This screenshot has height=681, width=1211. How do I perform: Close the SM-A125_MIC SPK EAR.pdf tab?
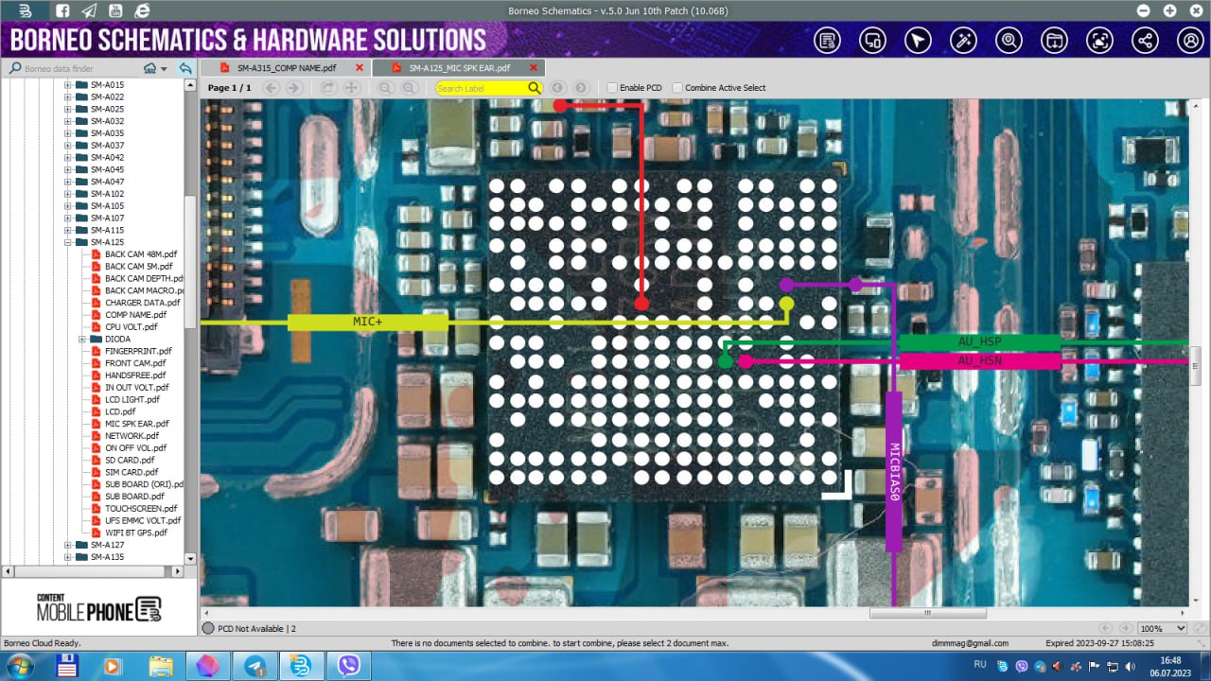pos(534,68)
